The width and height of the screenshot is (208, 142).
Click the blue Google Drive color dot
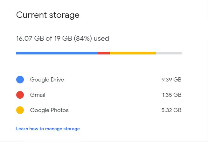20,80
